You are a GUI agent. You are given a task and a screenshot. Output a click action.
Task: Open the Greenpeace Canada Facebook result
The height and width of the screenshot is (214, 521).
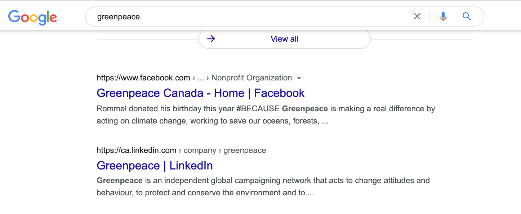(200, 93)
